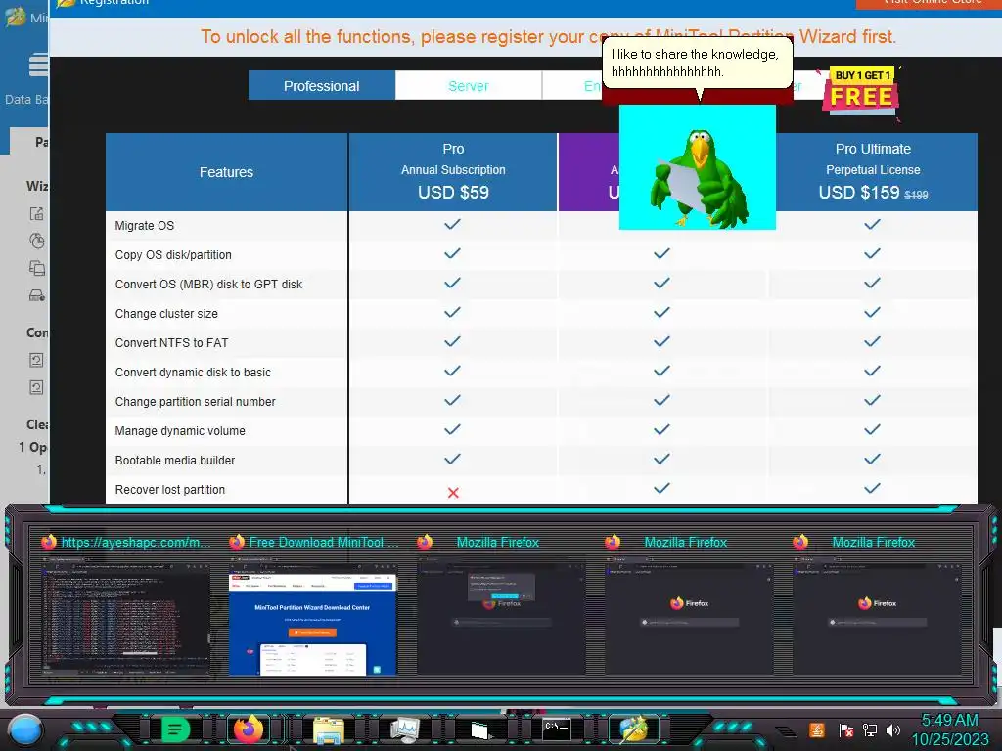Click the MiniTool logo in the main window title bar

[x=16, y=17]
